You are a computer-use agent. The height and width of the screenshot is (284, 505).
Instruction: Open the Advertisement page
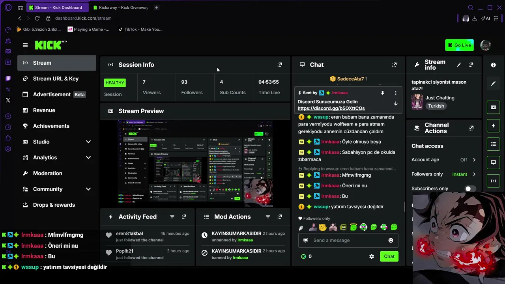click(x=57, y=94)
